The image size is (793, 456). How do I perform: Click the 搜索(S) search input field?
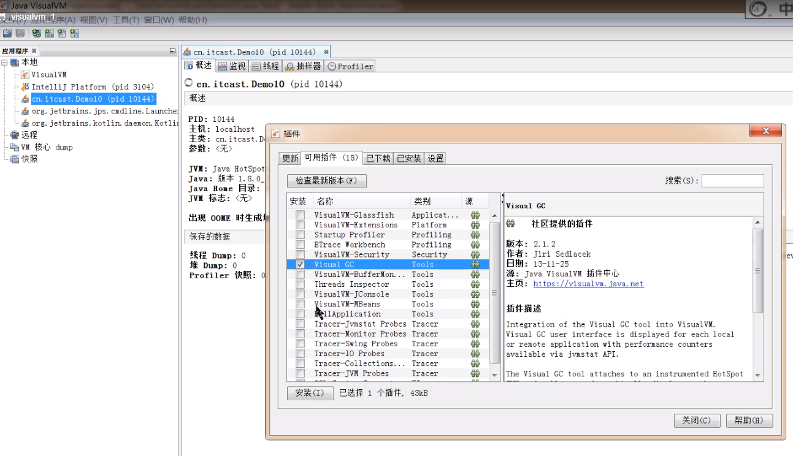[x=733, y=180]
